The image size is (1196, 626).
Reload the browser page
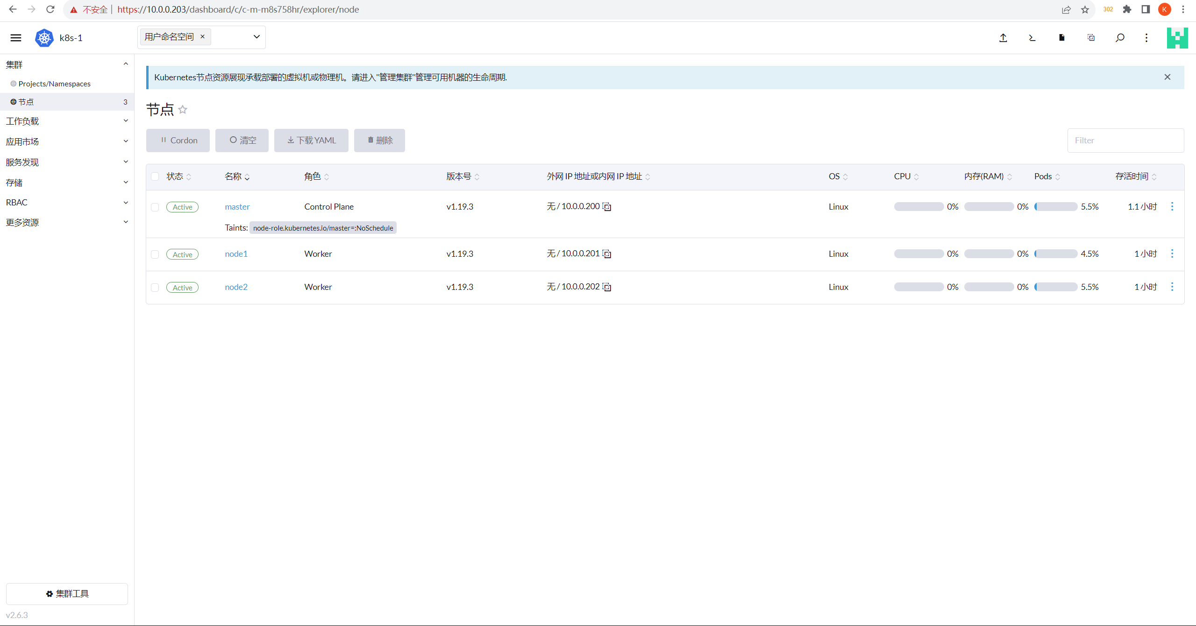(x=50, y=9)
